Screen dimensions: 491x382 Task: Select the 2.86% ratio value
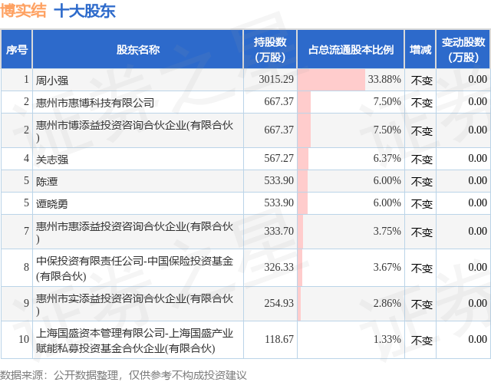pyautogui.click(x=387, y=303)
